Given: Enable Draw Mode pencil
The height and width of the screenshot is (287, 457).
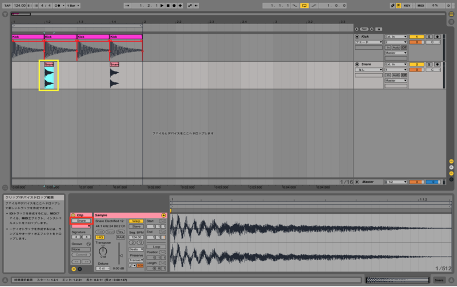Looking at the screenshot, I should click(392, 6).
